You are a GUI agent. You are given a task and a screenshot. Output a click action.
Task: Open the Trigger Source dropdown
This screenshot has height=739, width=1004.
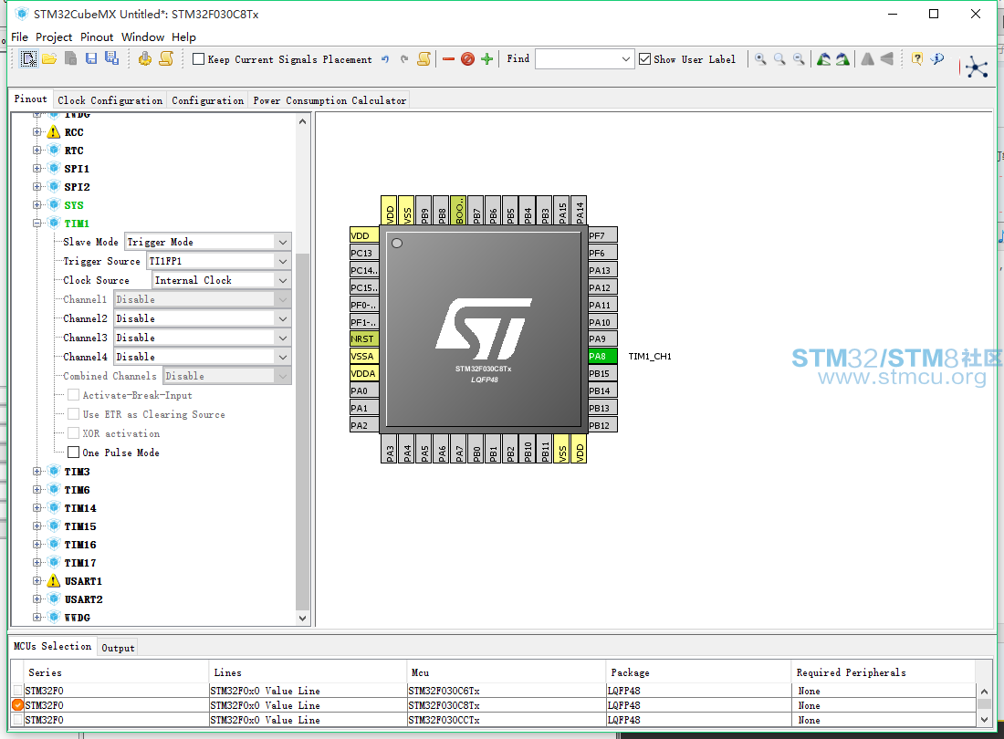click(x=219, y=261)
